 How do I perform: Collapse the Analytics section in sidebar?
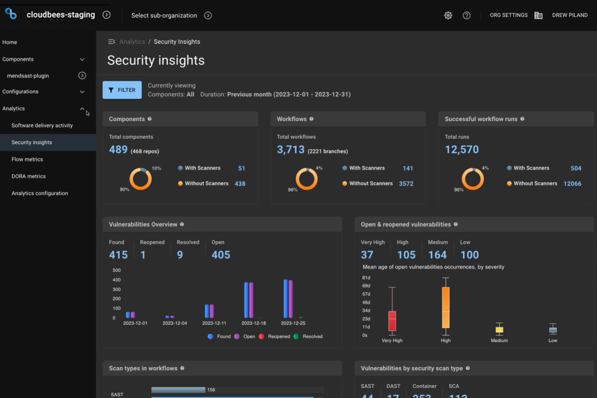(82, 108)
